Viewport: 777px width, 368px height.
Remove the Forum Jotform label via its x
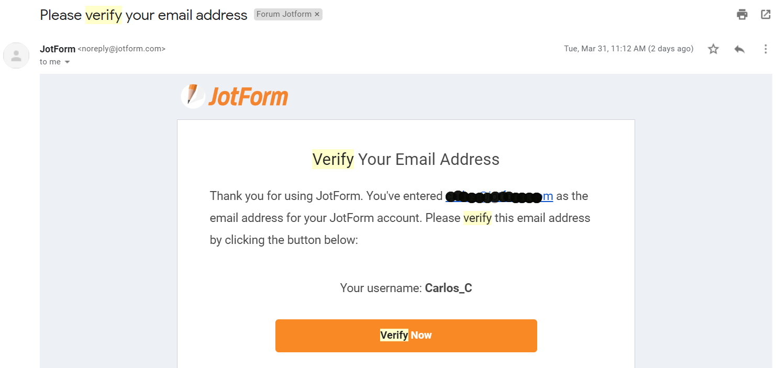[317, 14]
